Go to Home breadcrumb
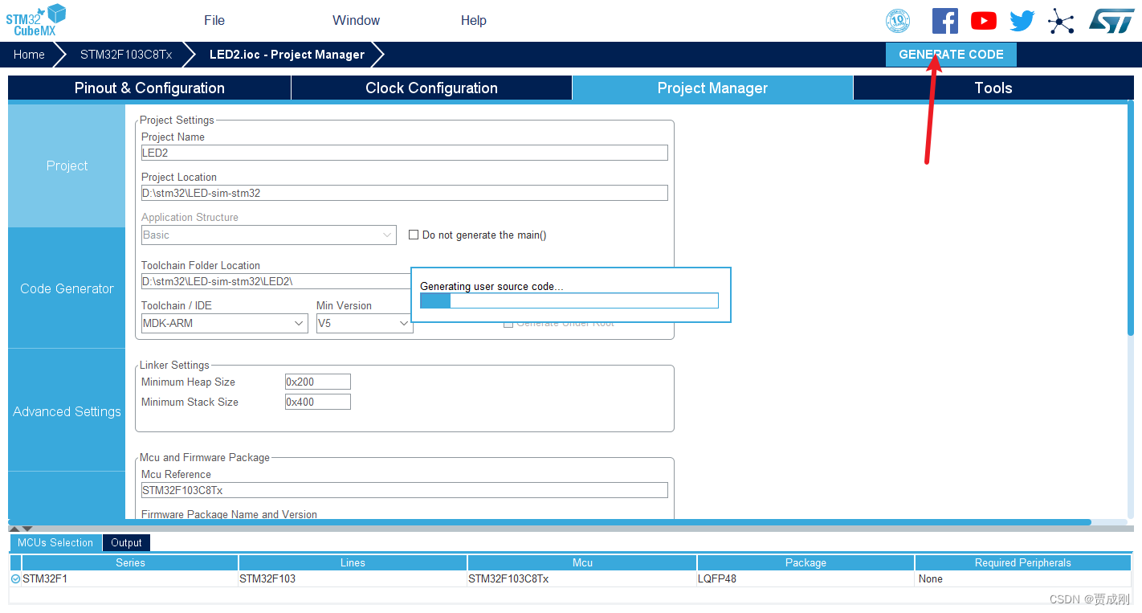 point(29,55)
